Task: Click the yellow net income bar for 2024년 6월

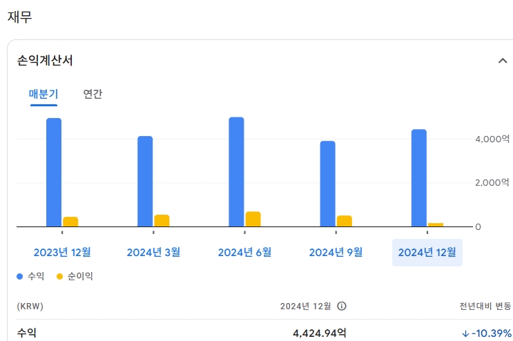Action: point(253,219)
